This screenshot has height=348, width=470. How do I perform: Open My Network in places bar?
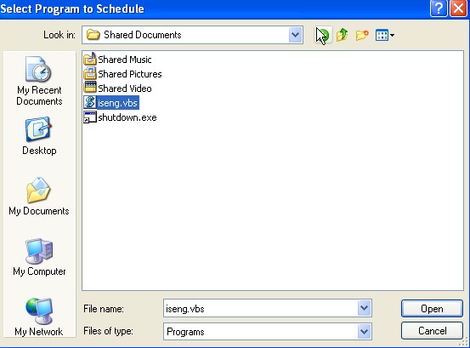point(39,317)
